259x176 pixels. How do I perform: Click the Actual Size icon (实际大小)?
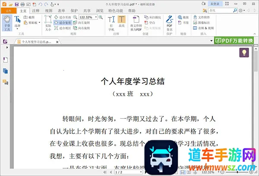[x=48, y=23]
